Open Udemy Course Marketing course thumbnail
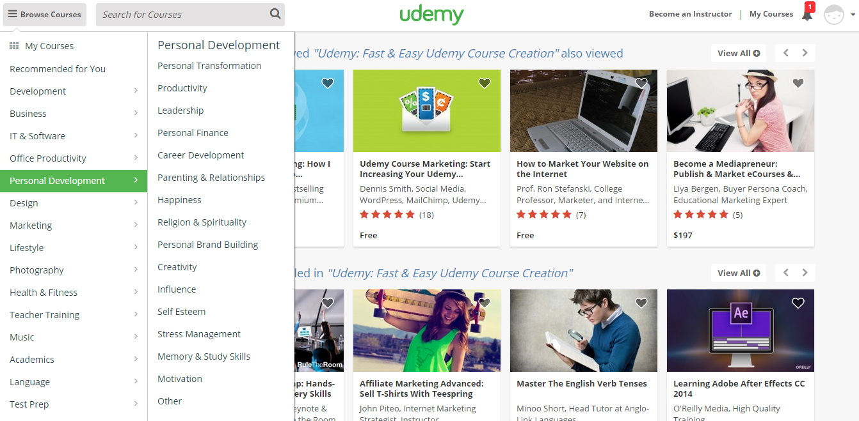The width and height of the screenshot is (859, 421). click(427, 111)
